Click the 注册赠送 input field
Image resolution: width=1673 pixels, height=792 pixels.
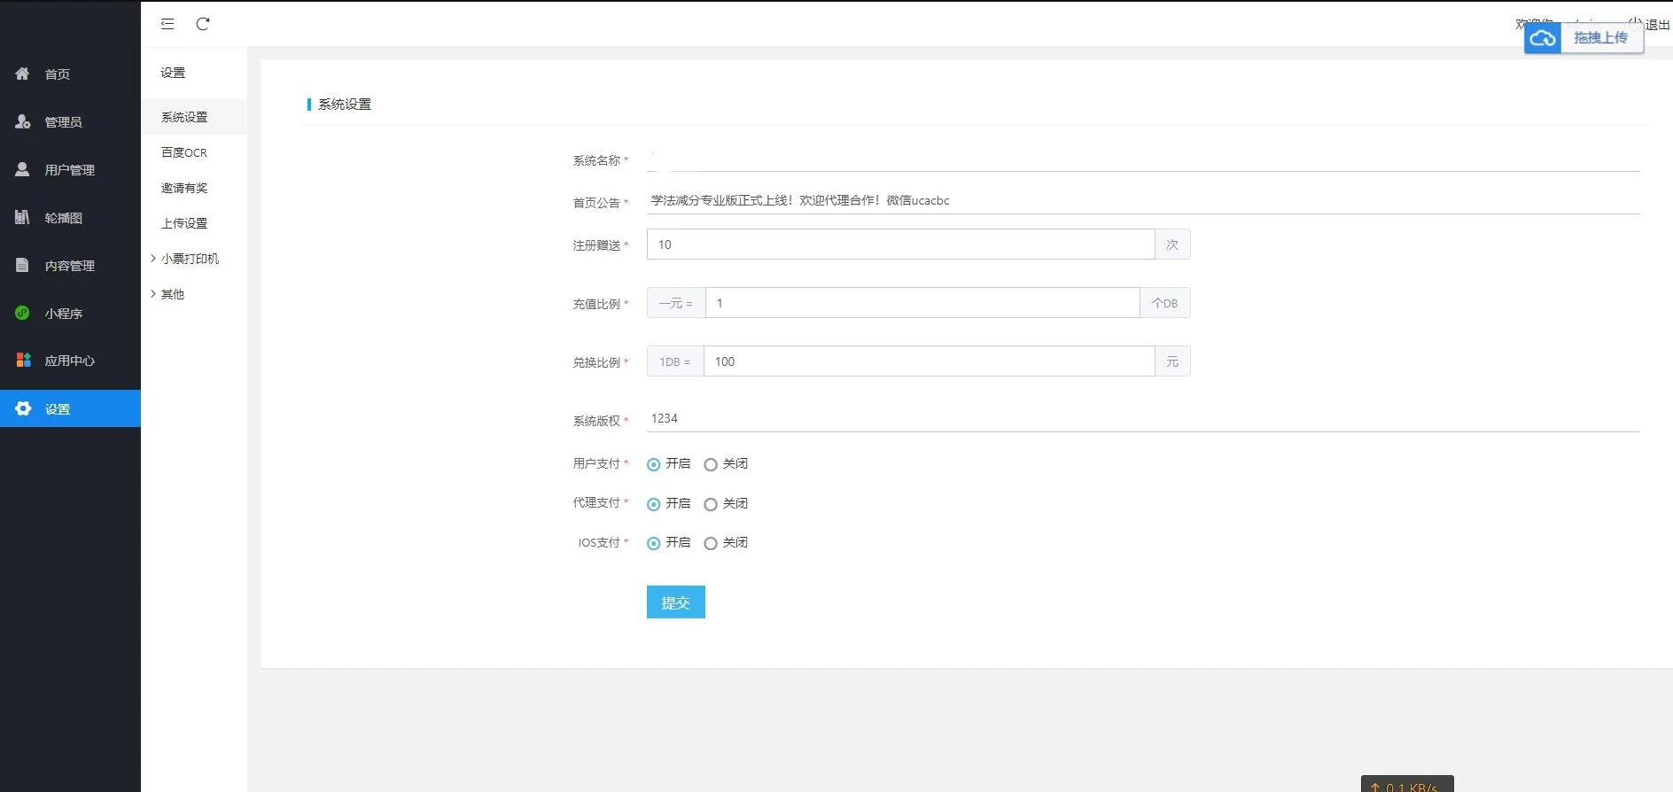(x=899, y=245)
